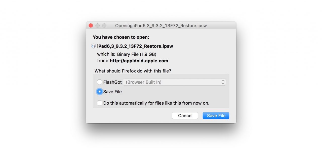
Task: Click the bold iPad6,3_9.3.2_13F72_Restore.ipsw filename
Action: [x=135, y=46]
